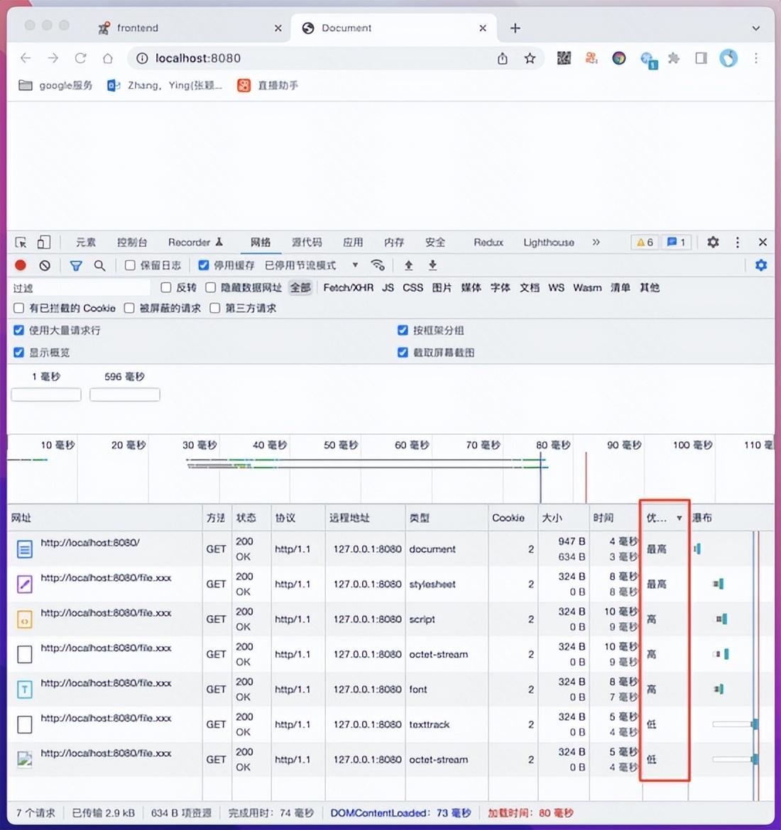Check the 反转 checkbox
The height and width of the screenshot is (830, 781).
click(x=166, y=287)
